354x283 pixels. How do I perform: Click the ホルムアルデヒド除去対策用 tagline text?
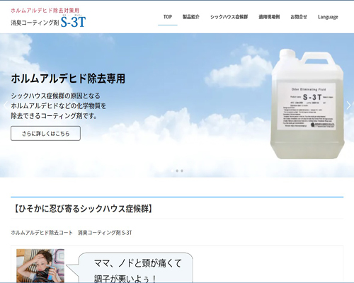coord(45,11)
